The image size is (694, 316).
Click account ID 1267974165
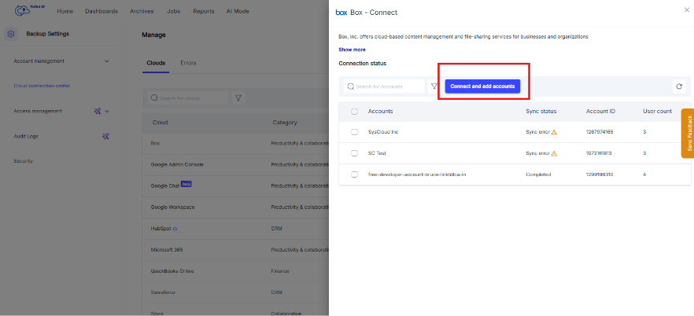coord(600,132)
